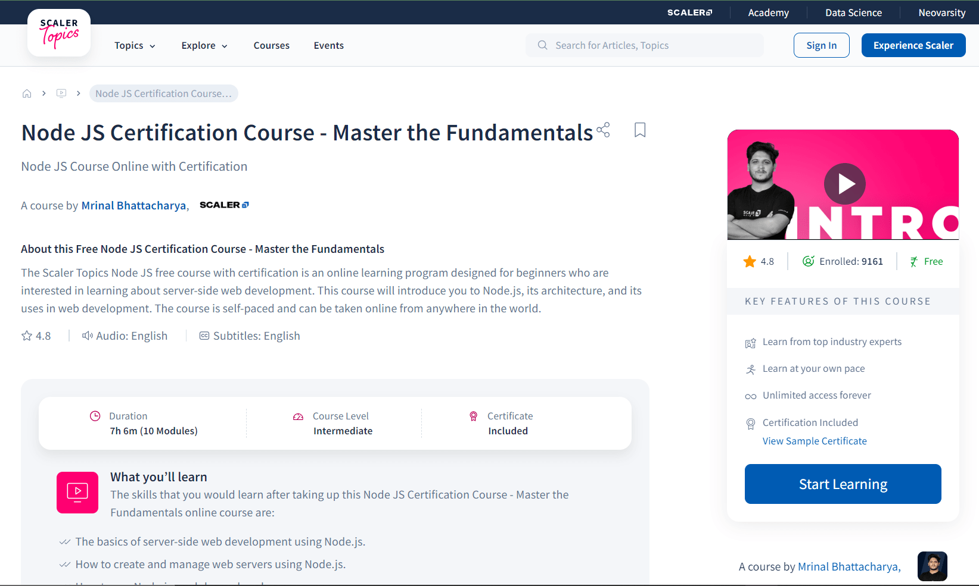Click the Node JS Certification Course breadcrumb

click(x=163, y=93)
